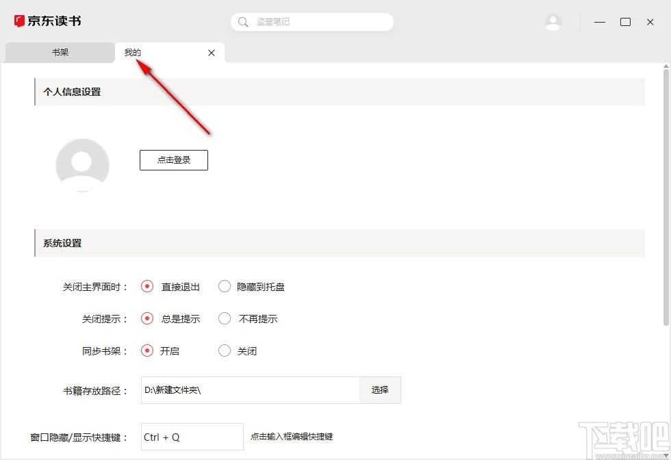
Task: Minimize the application window
Action: [x=600, y=22]
